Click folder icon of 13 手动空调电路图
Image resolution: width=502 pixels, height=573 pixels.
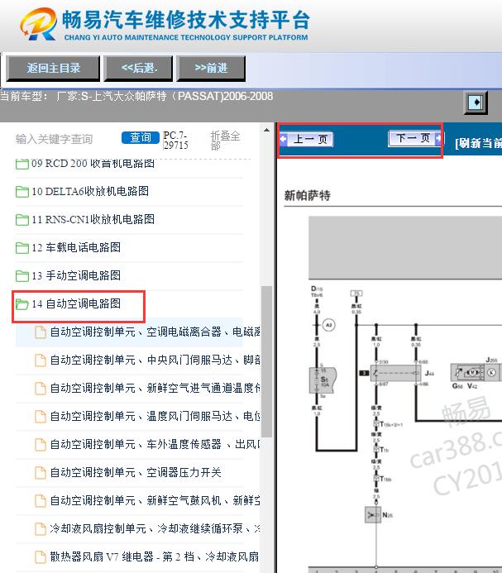[x=22, y=276]
